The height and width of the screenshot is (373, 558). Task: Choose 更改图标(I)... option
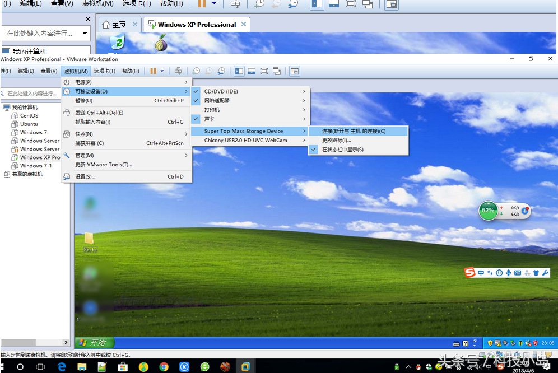358,140
